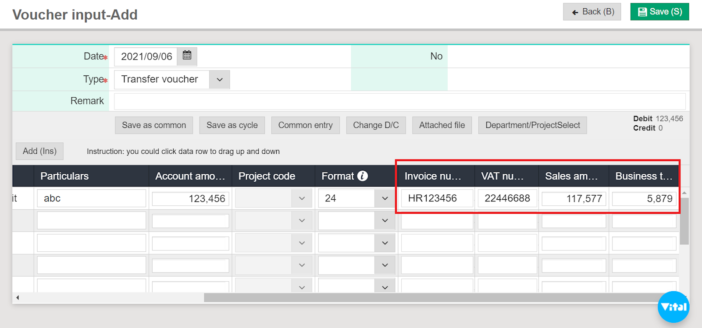Click the horizontal scrollbar left arrow

(x=18, y=298)
